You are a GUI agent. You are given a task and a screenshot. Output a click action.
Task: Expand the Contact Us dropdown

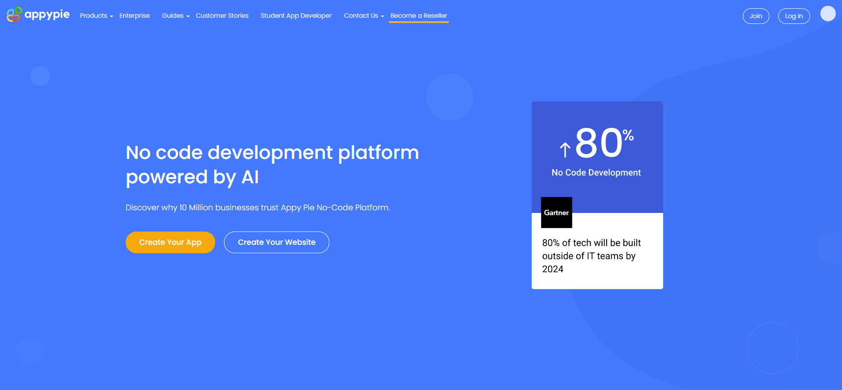point(364,15)
